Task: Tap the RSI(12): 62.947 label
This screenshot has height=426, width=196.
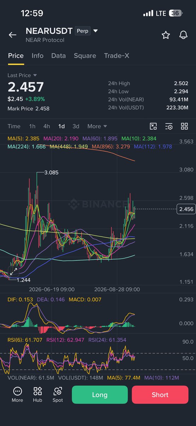Action: pos(65,340)
